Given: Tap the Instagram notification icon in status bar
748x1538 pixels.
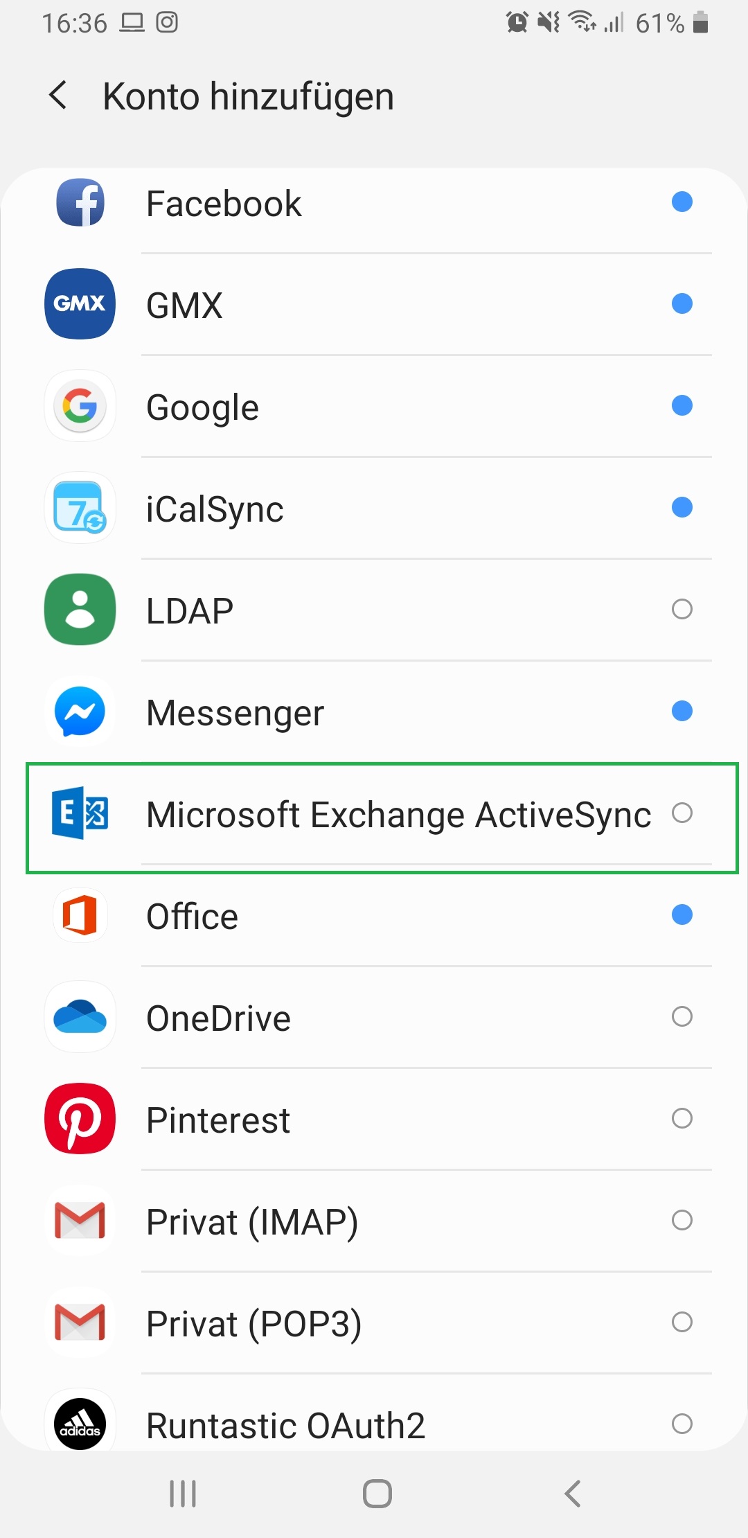Looking at the screenshot, I should [x=167, y=23].
